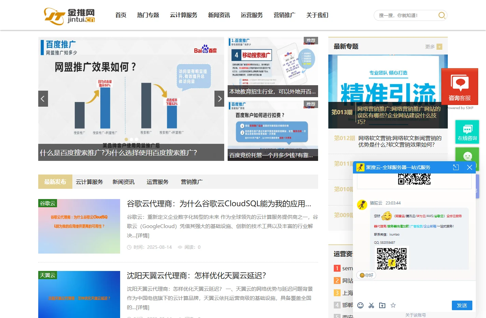Open the 谷歌云代理商 CloudSQL article title
The image size is (486, 318).
pyautogui.click(x=219, y=204)
